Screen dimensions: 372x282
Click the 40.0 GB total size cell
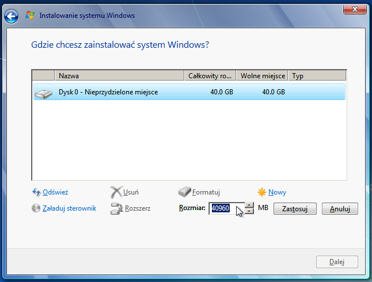pyautogui.click(x=222, y=92)
